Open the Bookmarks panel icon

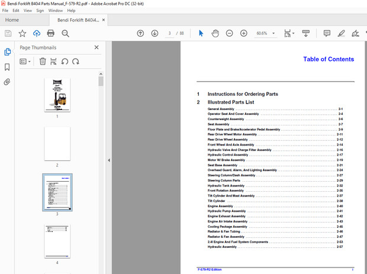pos(7,67)
